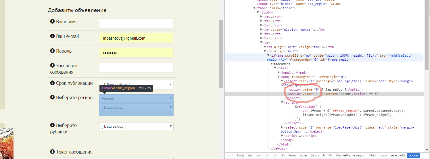Open the Срок публикации dropdown

click(x=136, y=85)
